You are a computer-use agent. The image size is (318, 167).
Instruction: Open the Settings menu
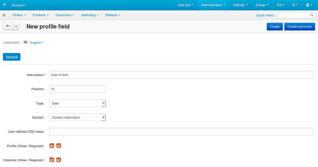[x=240, y=5]
